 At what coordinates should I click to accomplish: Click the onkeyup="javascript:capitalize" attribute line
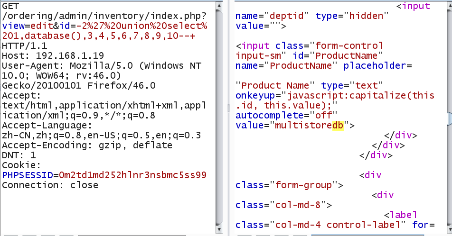click(335, 95)
